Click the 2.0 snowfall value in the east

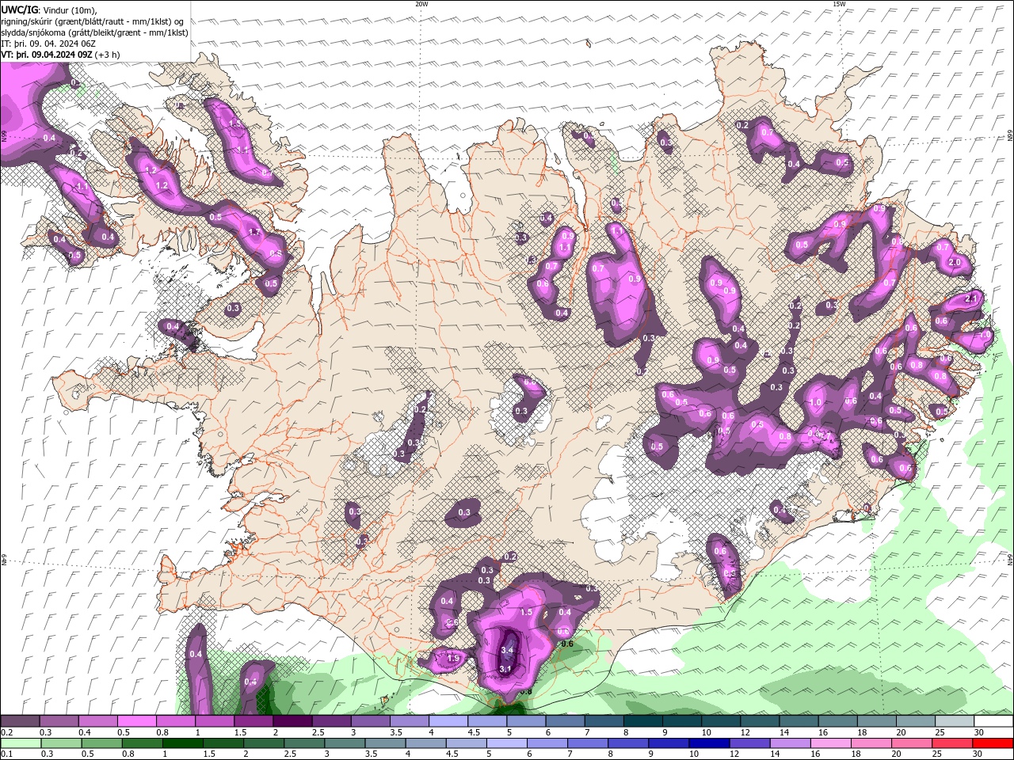click(955, 262)
